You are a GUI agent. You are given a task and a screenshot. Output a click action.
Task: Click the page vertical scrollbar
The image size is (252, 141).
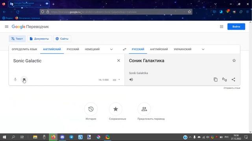250,77
